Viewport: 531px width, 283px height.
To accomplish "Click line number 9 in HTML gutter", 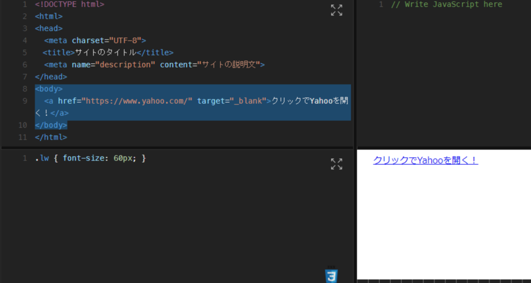I will point(25,101).
